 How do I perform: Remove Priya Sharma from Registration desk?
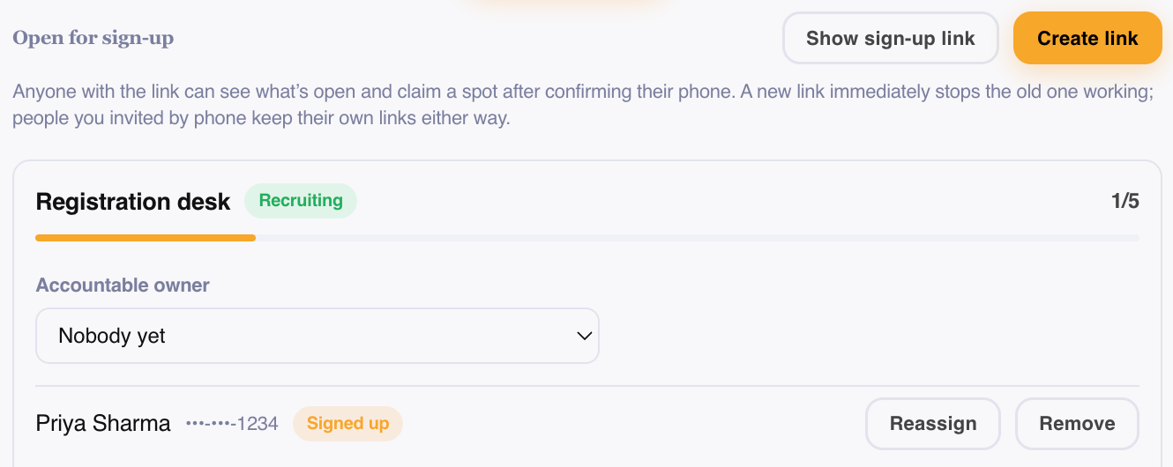click(1077, 424)
